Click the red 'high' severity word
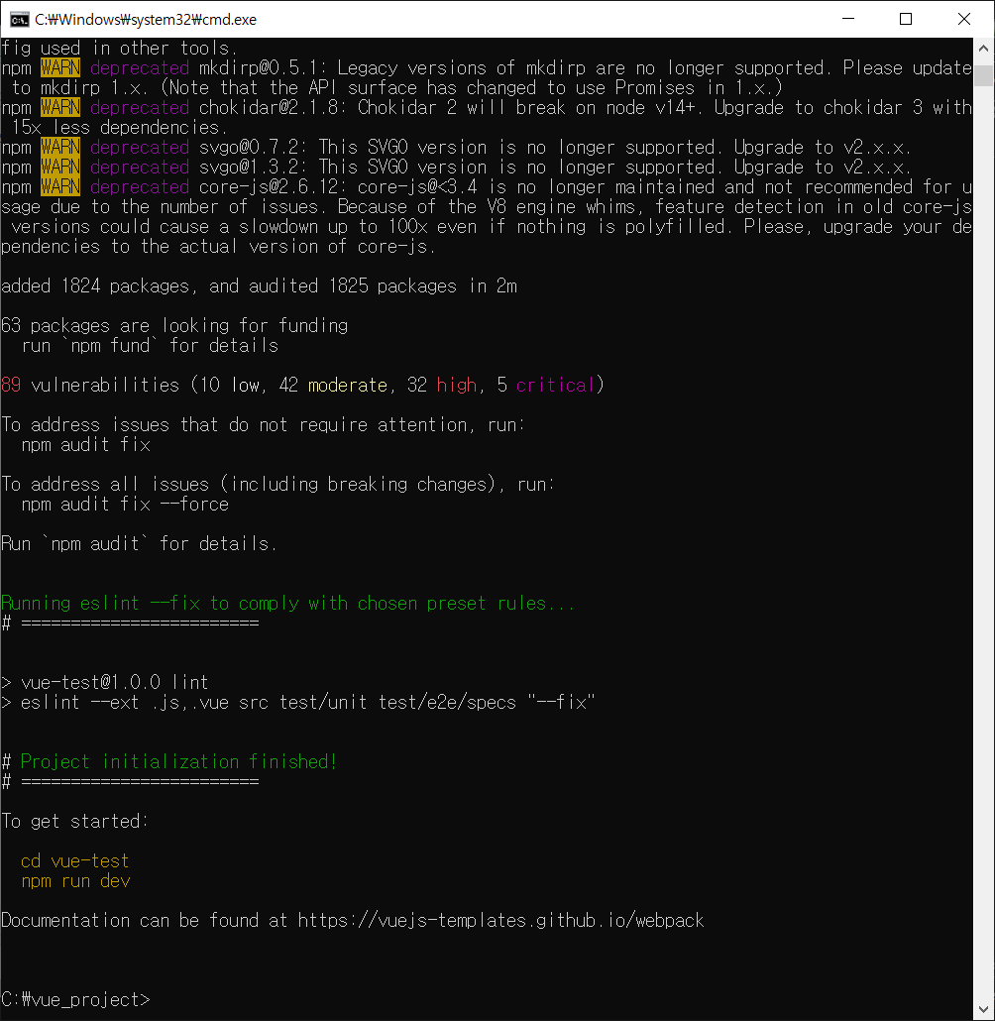 457,385
